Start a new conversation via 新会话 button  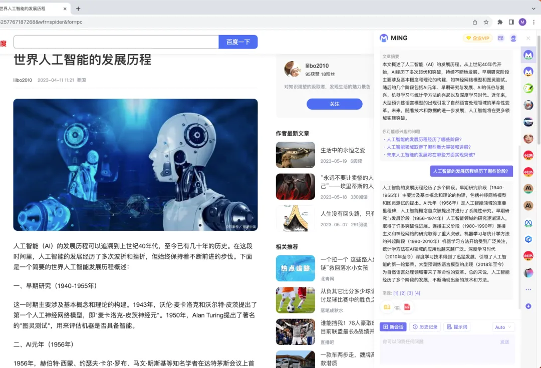coord(394,326)
